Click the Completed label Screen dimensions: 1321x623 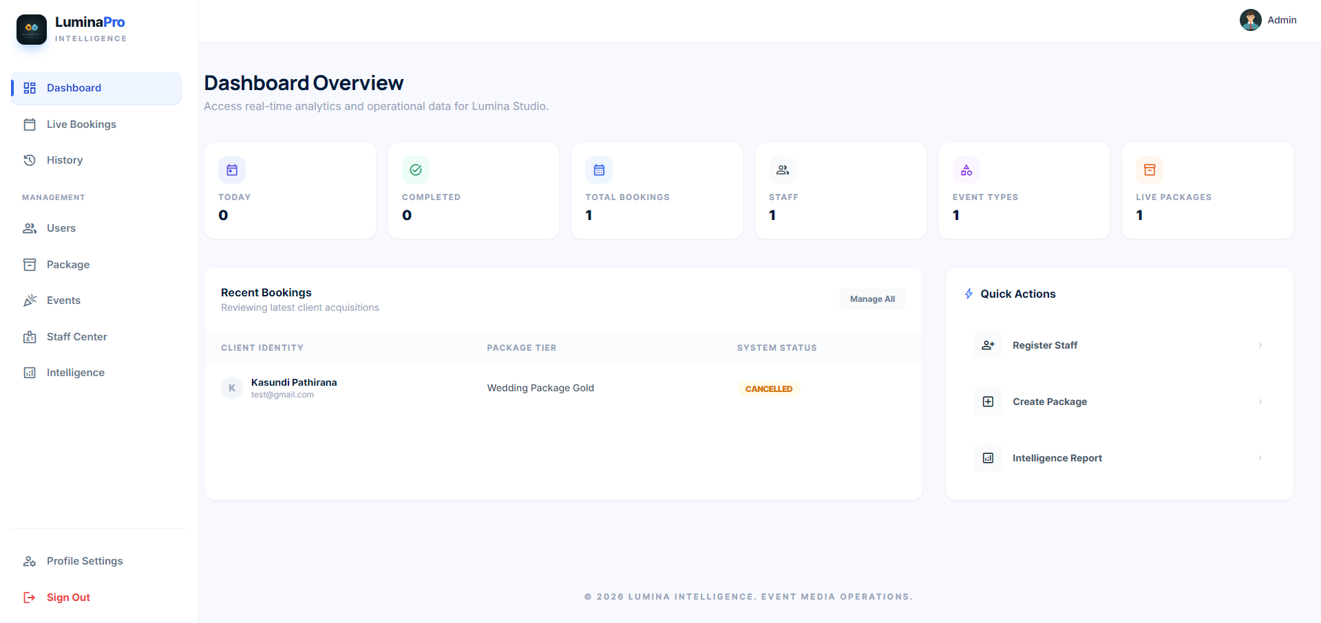(431, 197)
